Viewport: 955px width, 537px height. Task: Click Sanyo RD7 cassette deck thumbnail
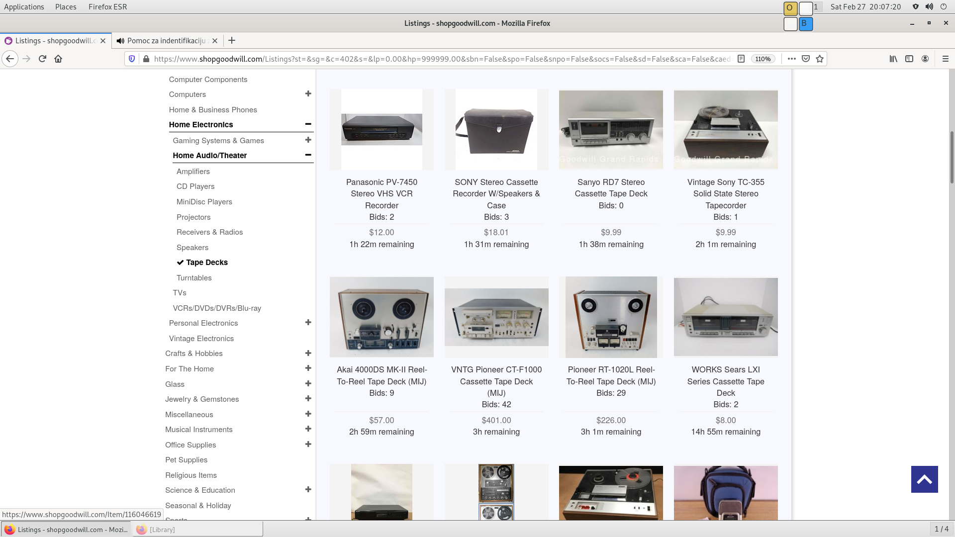pyautogui.click(x=611, y=129)
